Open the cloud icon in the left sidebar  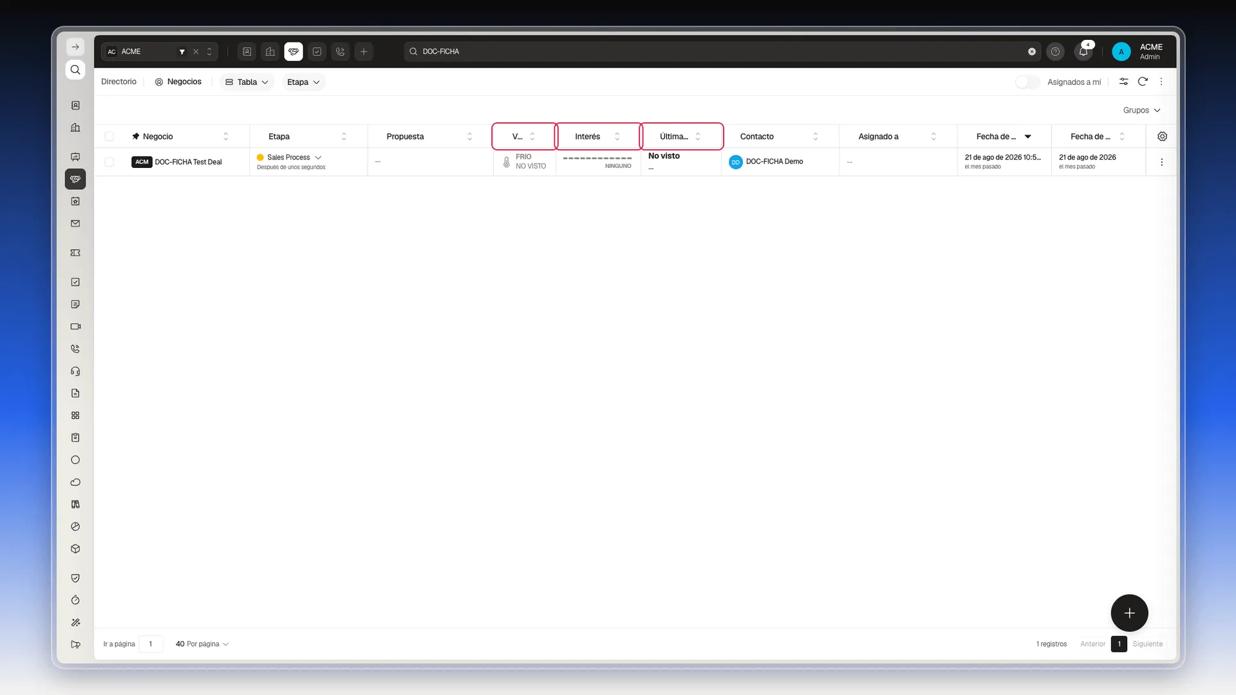click(x=75, y=482)
